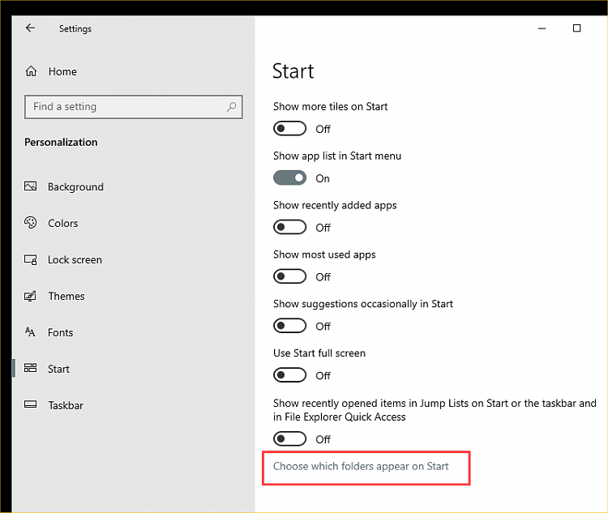Open Background via its picture icon
This screenshot has width=608, height=513.
(x=31, y=186)
